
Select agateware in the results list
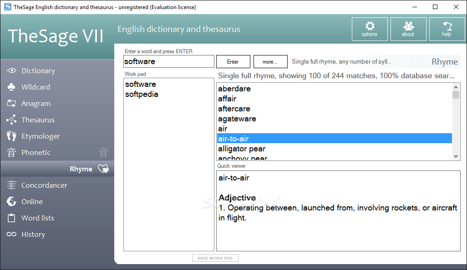coord(237,119)
